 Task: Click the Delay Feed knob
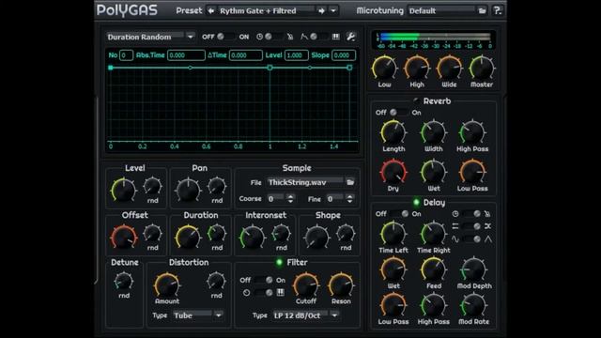(434, 269)
